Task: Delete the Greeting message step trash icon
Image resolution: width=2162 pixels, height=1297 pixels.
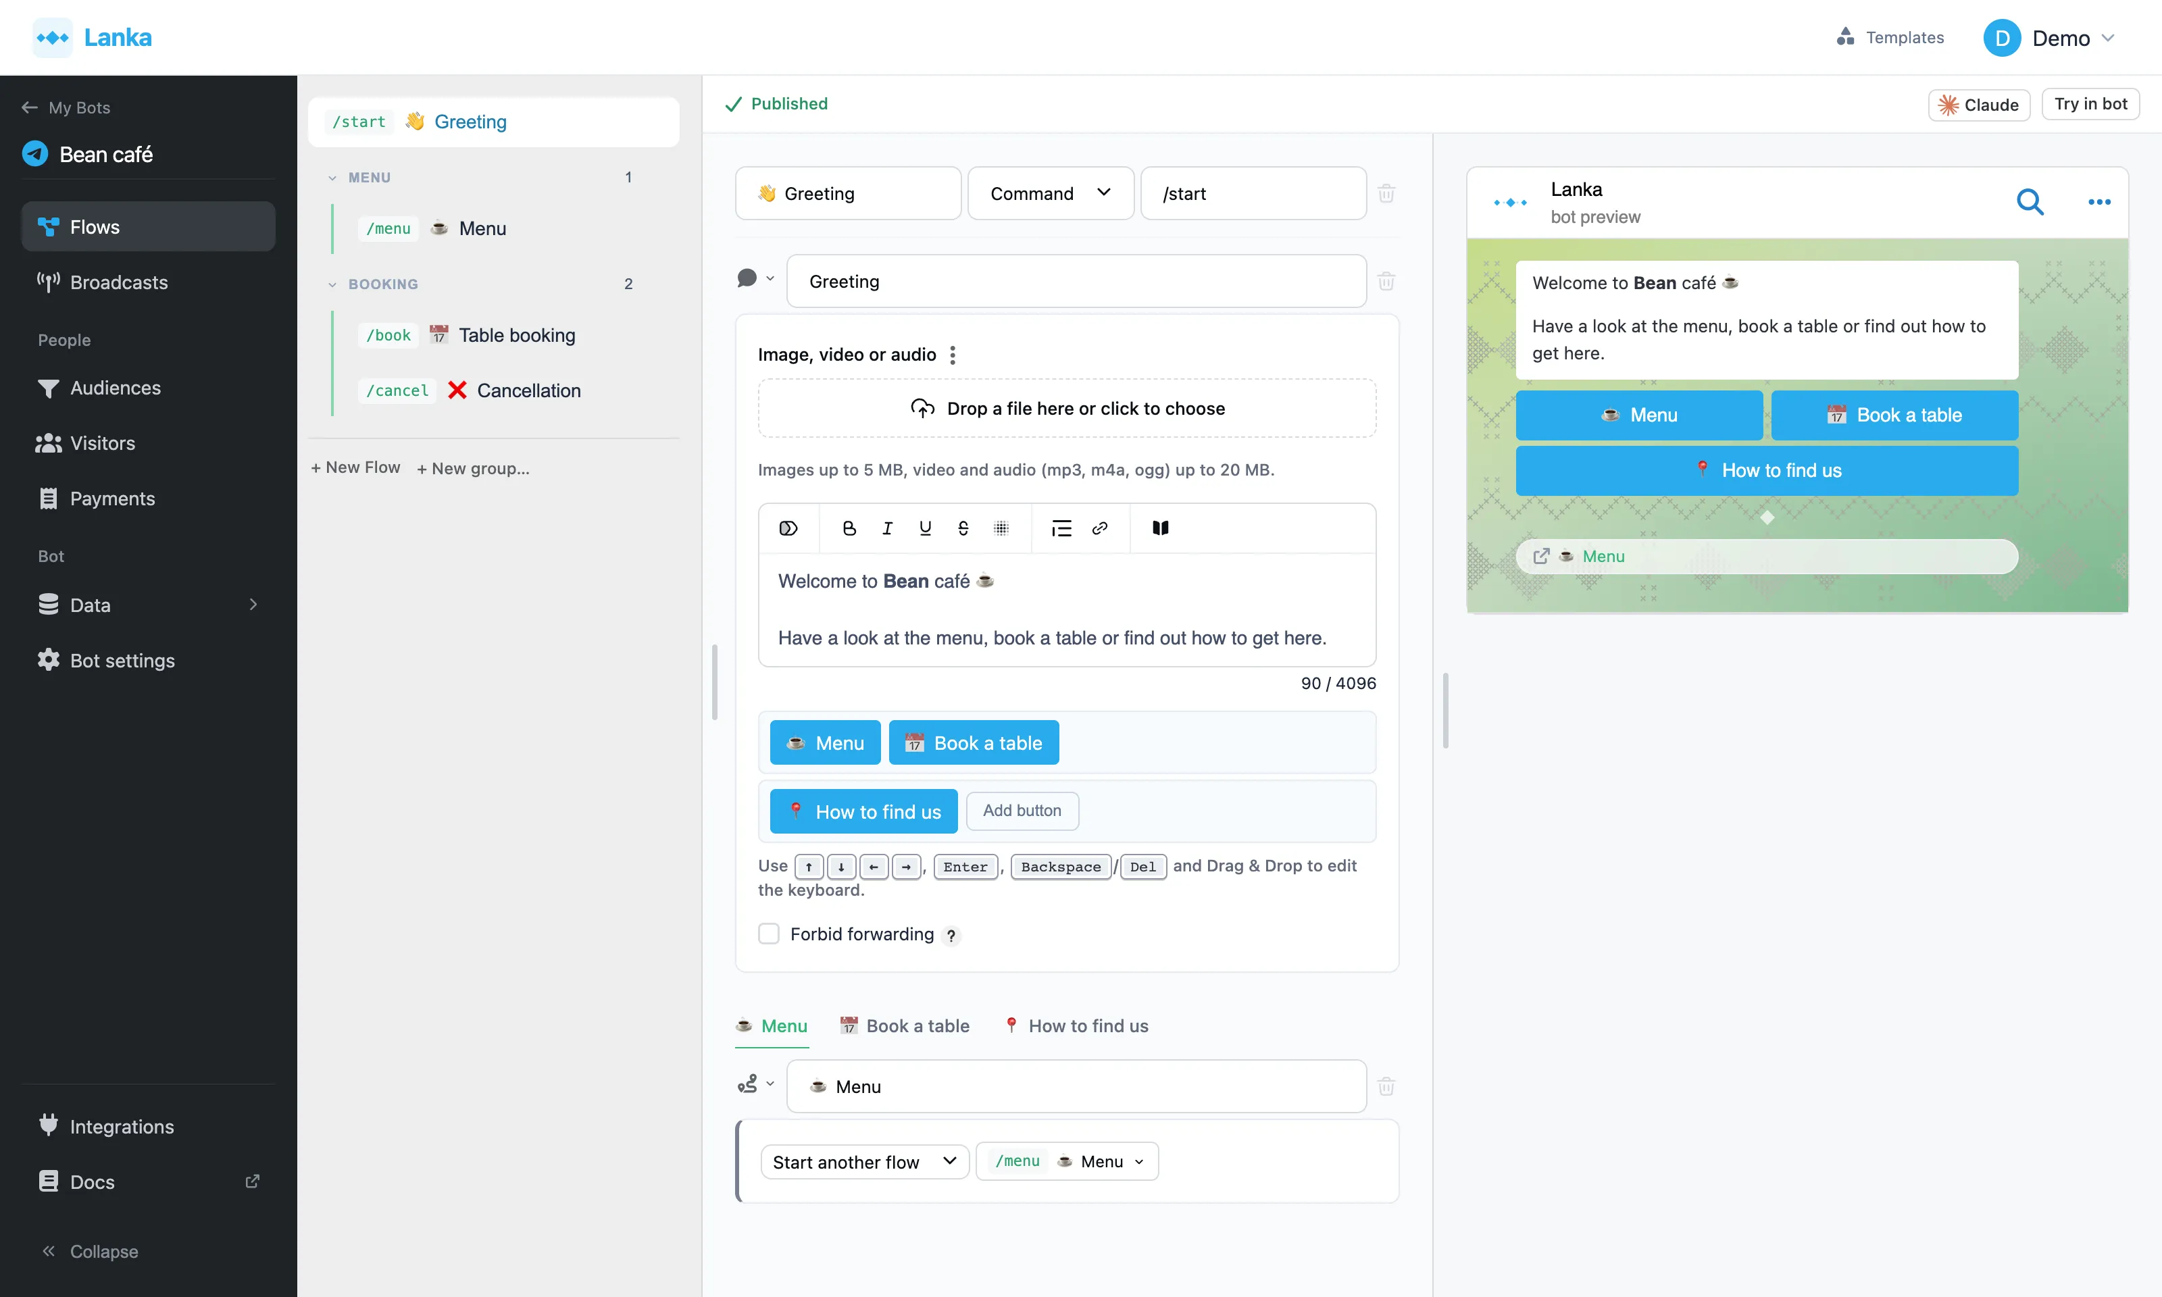Action: point(1386,282)
